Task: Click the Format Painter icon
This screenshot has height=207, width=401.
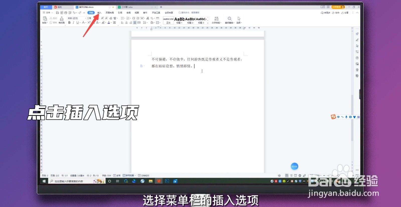Action: coord(62,19)
